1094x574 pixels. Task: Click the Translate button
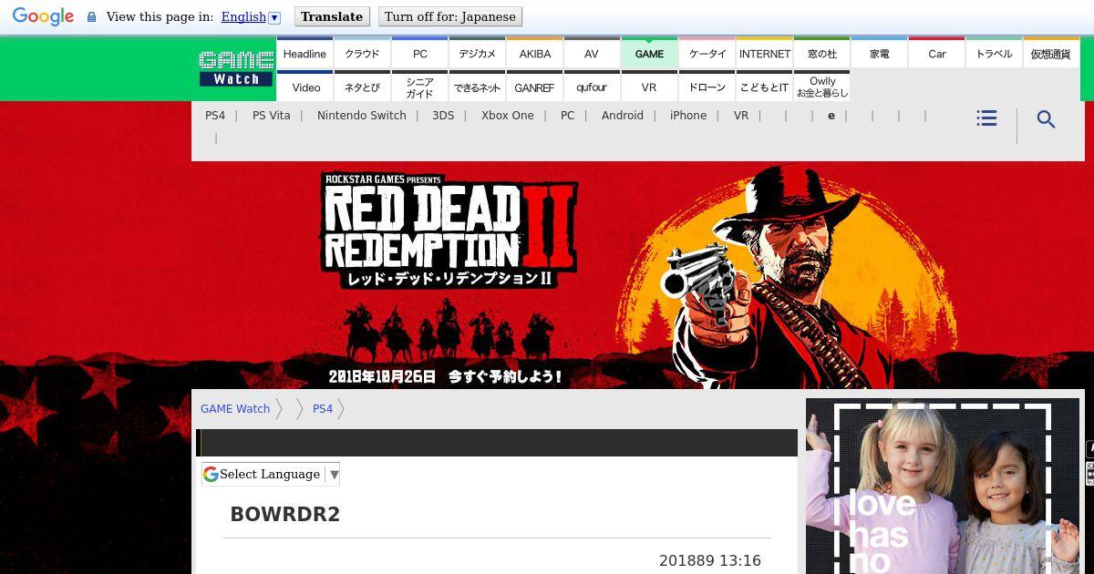(332, 16)
